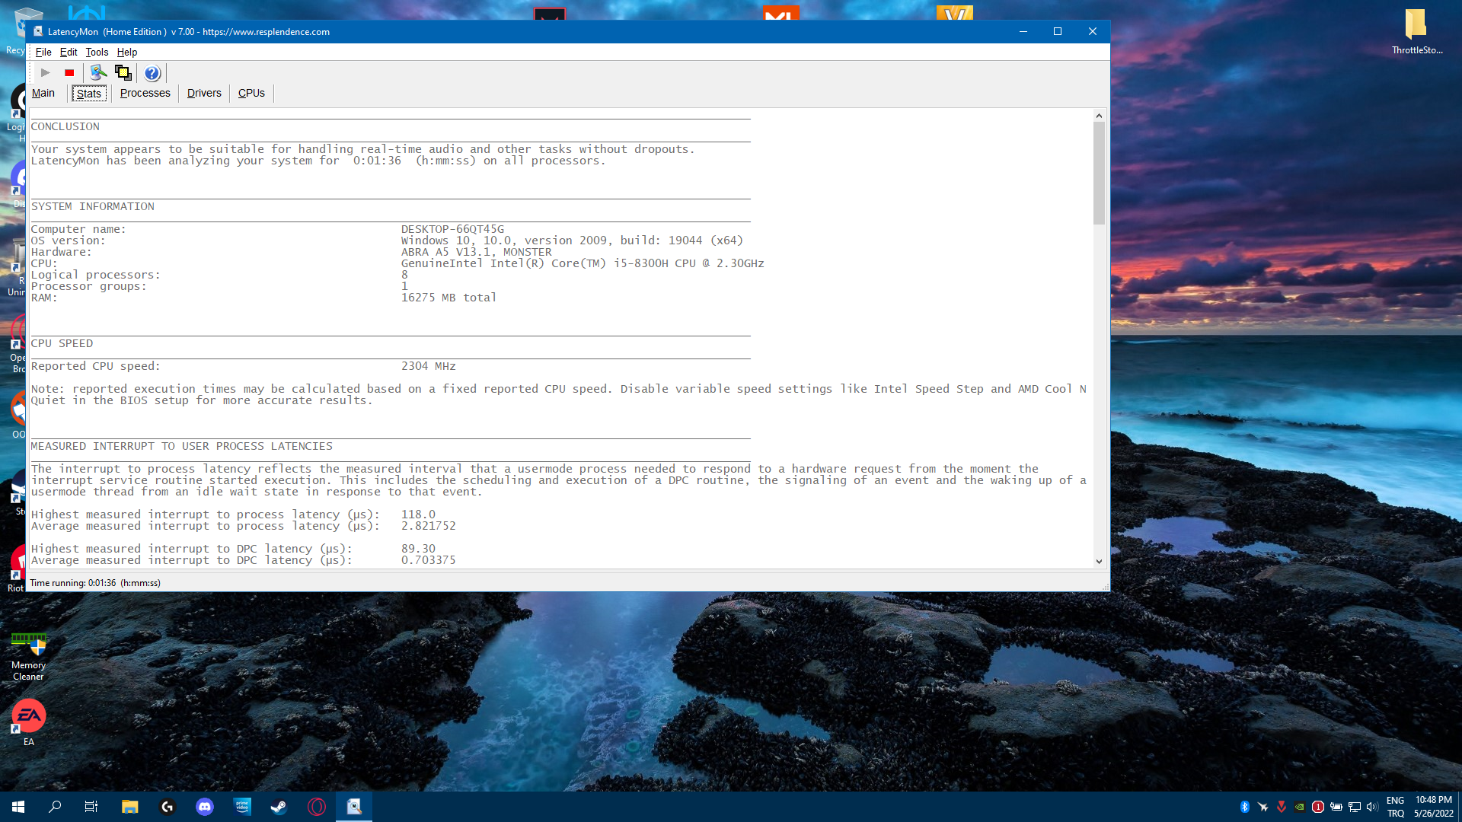Open the Edit menu
This screenshot has height=822, width=1462.
tap(69, 52)
